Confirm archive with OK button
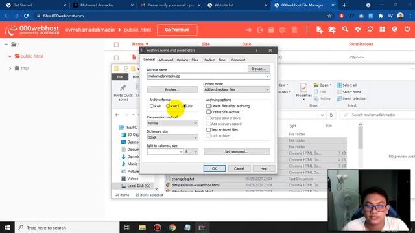 [x=215, y=168]
